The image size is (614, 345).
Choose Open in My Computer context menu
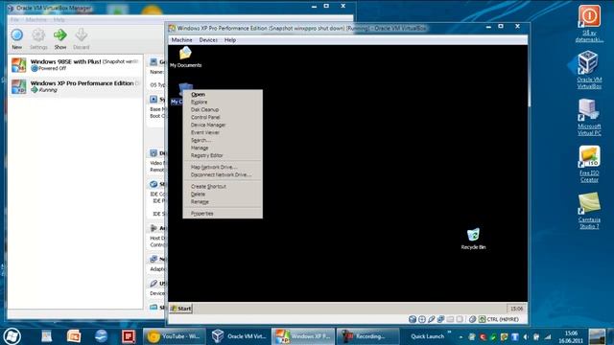223,94
